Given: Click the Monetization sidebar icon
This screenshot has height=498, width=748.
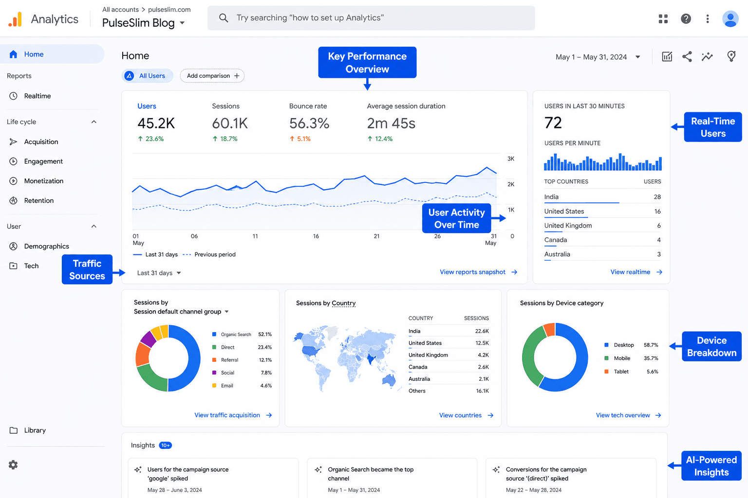Looking at the screenshot, I should click(x=14, y=181).
